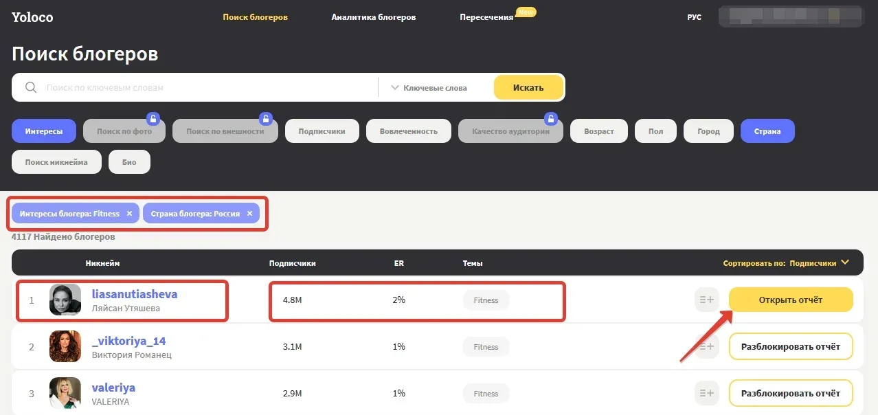878x415 pixels.
Task: Click the Yoloco logo
Action: tap(32, 17)
